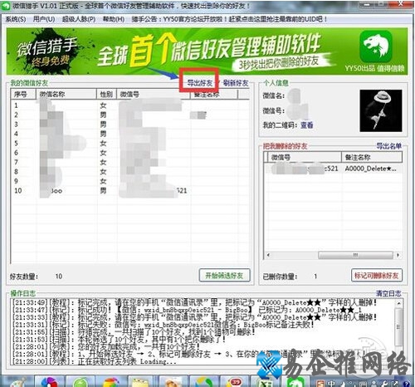
Task: Click the 中 language indicator in the tray
Action: coord(331,384)
